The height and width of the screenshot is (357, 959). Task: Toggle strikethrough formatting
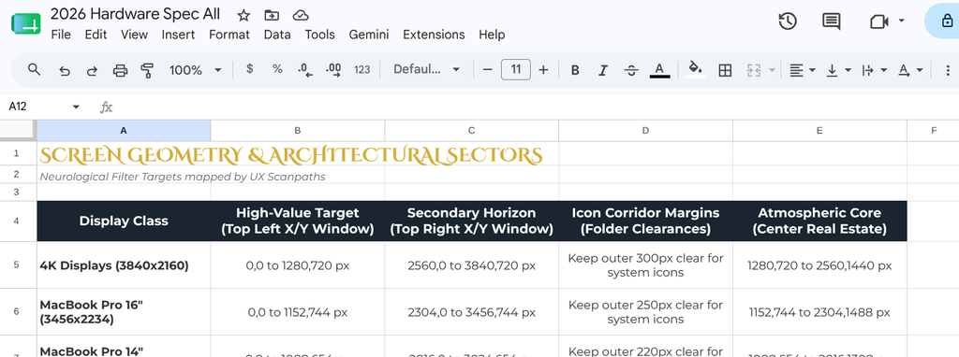click(x=631, y=70)
